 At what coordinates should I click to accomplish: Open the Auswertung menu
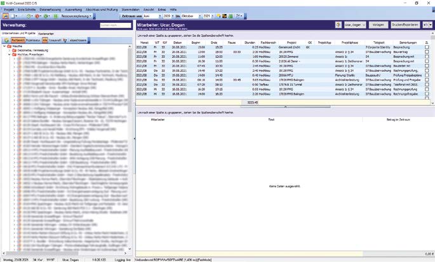(x=73, y=10)
